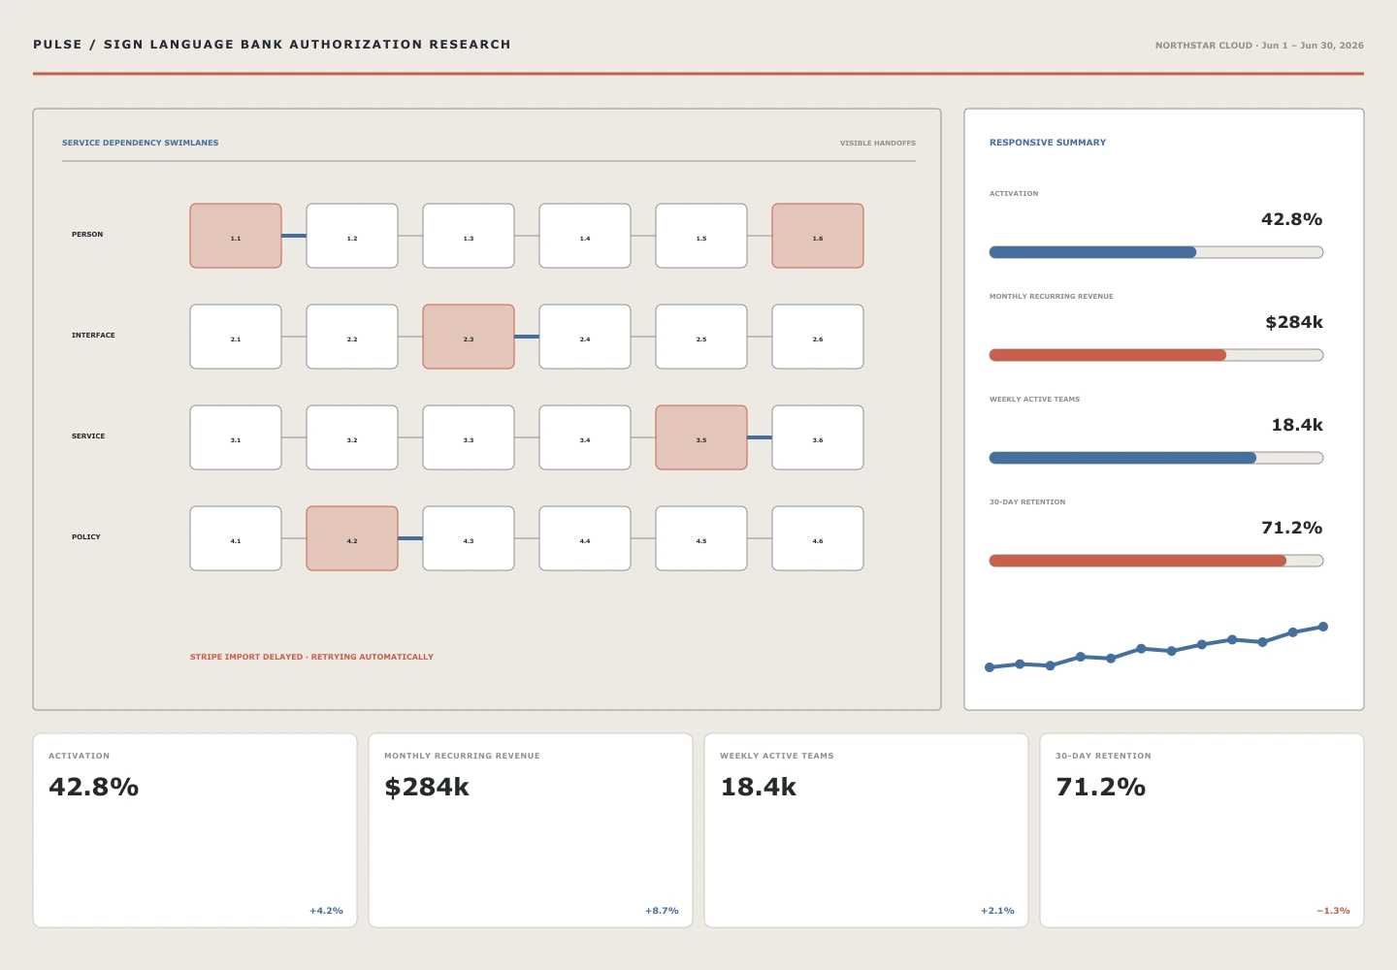This screenshot has height=970, width=1397.
Task: Select the "Policy" lane label
Action: tap(86, 536)
